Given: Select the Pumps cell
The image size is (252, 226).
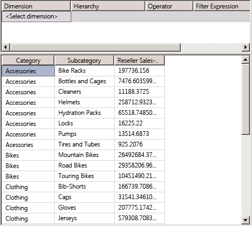Looking at the screenshot, I should [85, 134].
